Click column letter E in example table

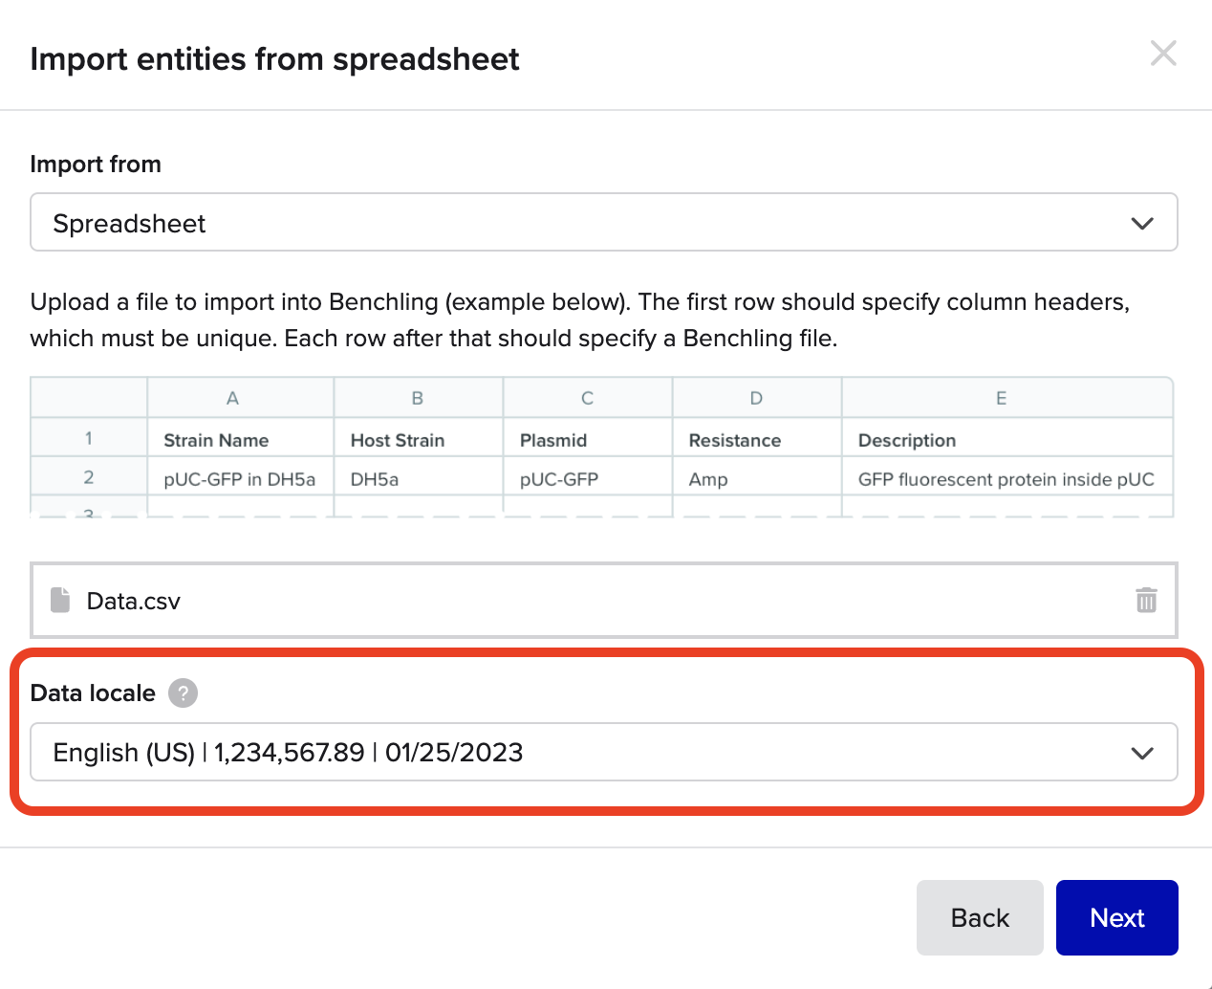pyautogui.click(x=1001, y=398)
